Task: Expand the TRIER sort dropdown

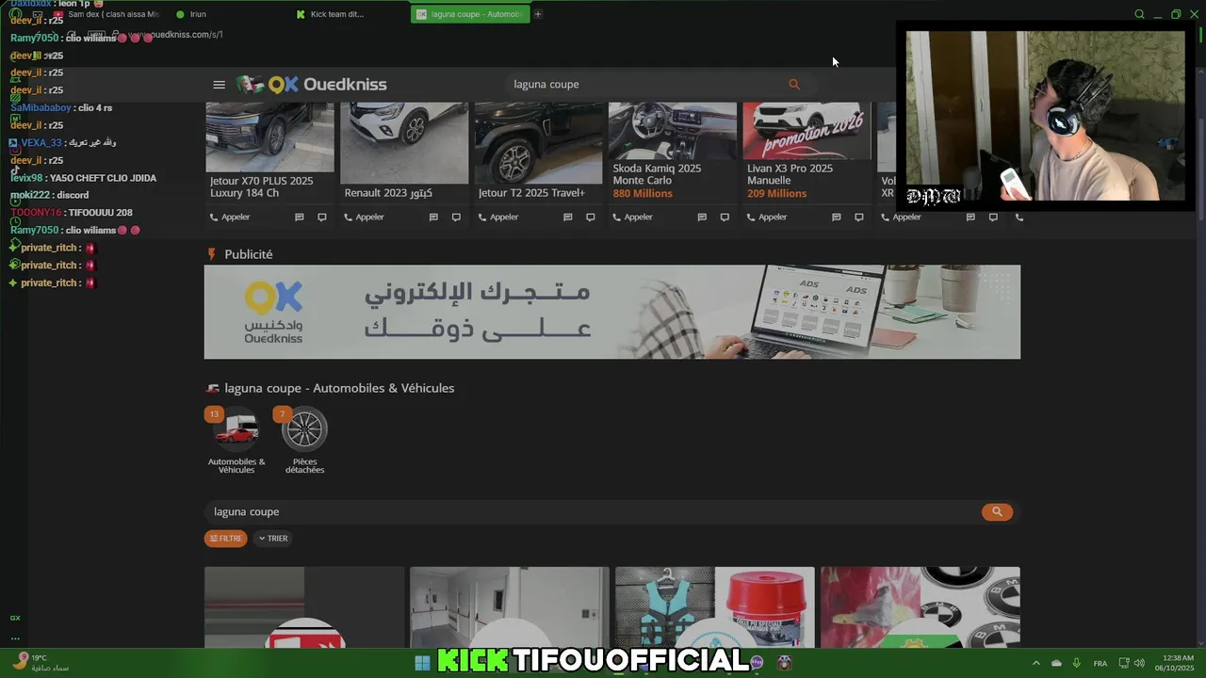Action: [x=273, y=539]
